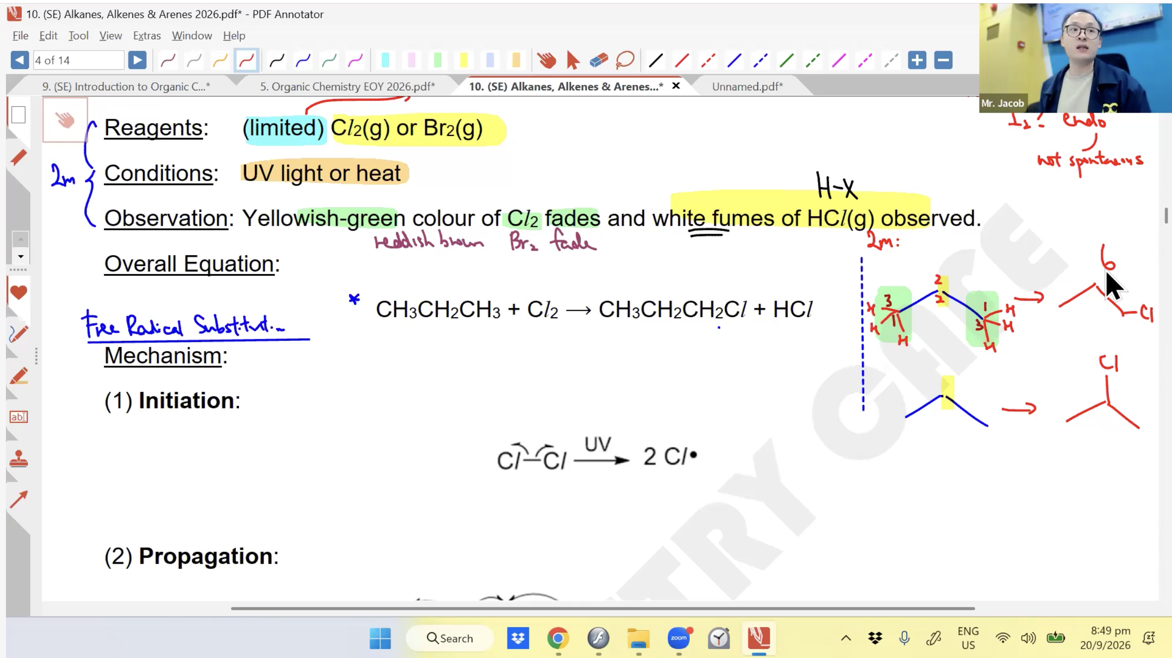The height and width of the screenshot is (658, 1172).
Task: Open the File menu
Action: (20, 36)
